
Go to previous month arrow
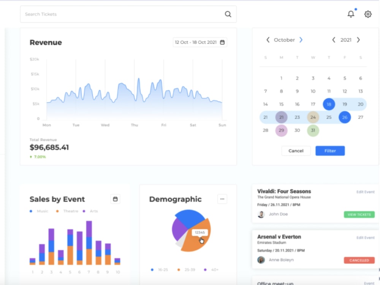tap(268, 40)
